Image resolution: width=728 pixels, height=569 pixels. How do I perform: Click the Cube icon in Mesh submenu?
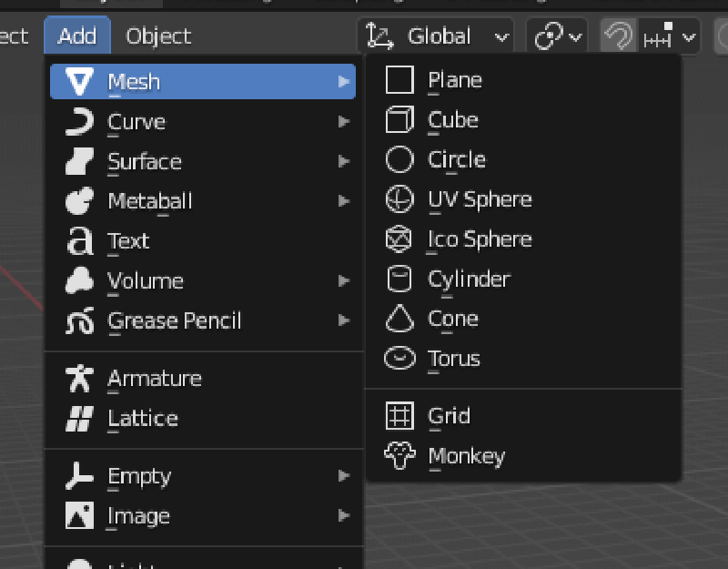point(399,120)
